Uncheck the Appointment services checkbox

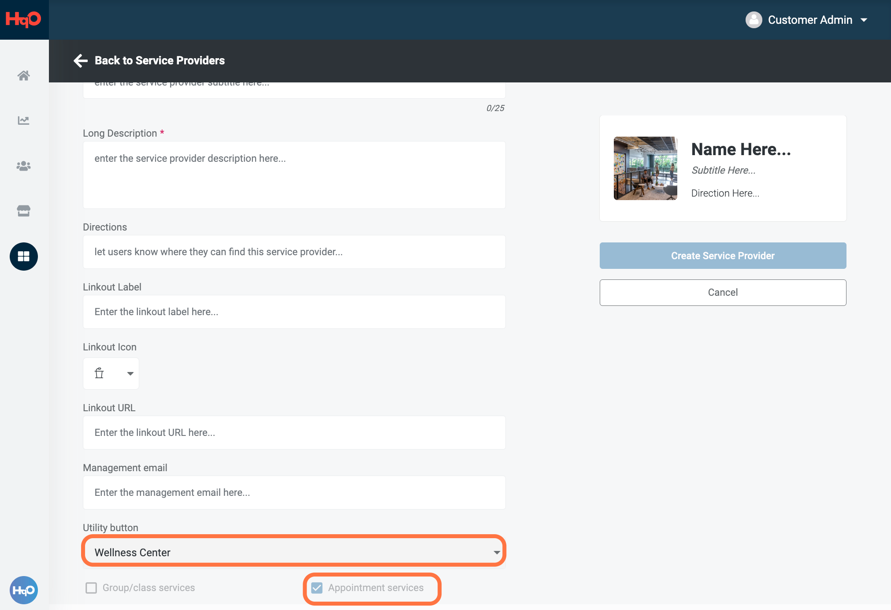click(x=317, y=588)
